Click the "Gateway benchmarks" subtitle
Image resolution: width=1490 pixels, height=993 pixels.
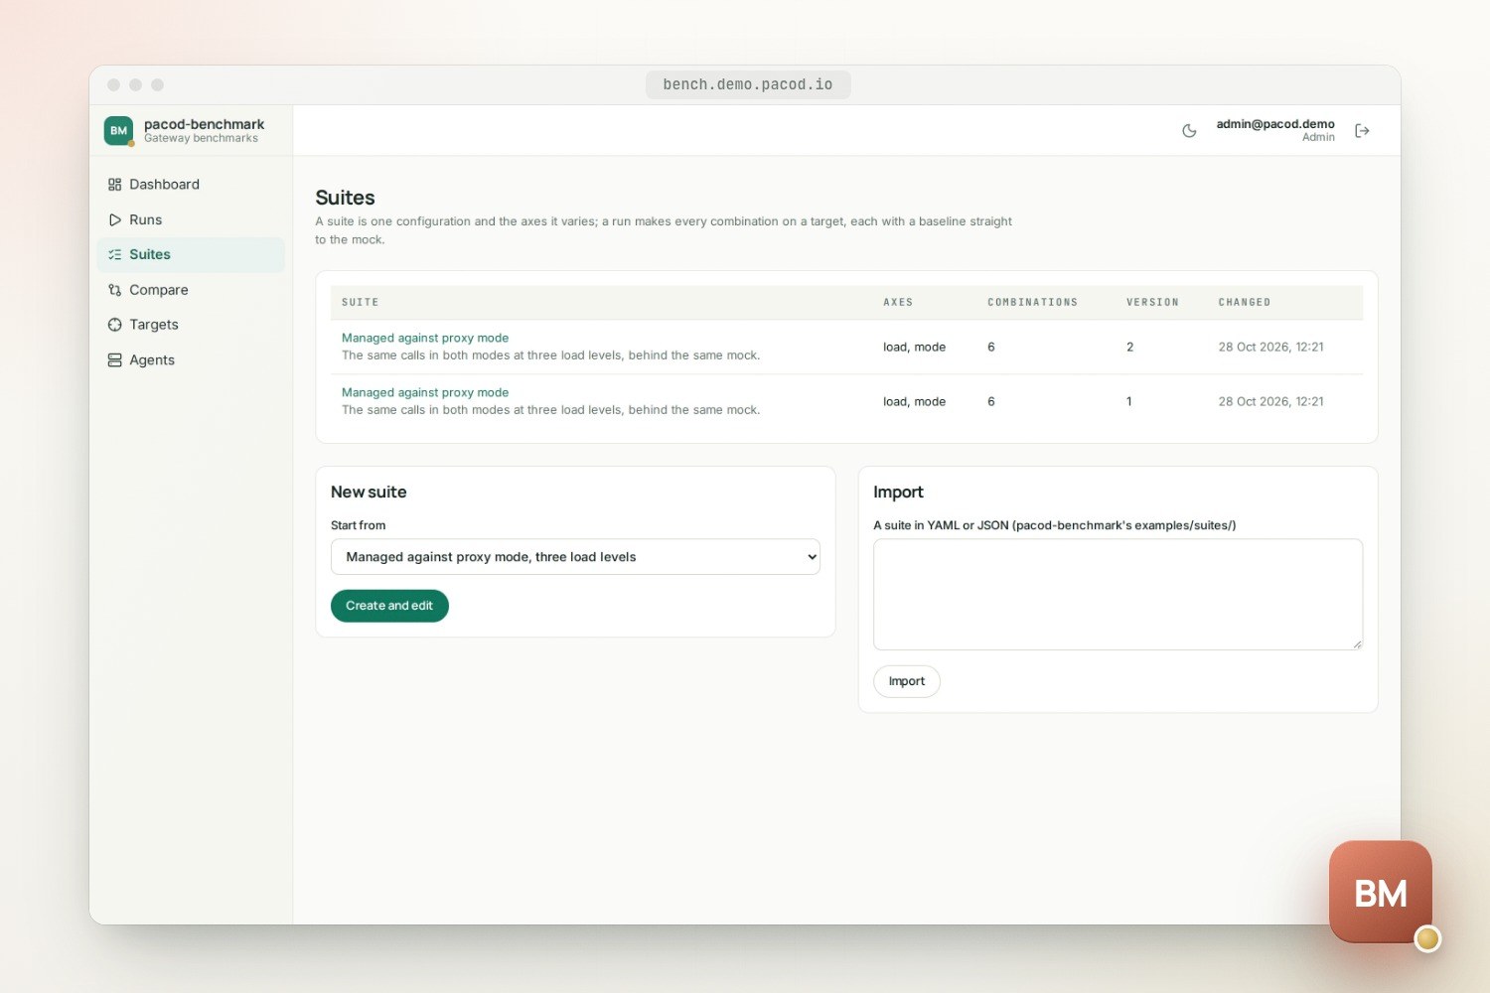click(201, 139)
